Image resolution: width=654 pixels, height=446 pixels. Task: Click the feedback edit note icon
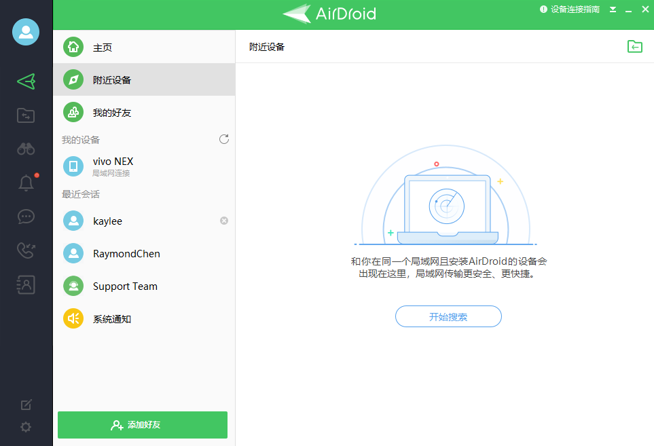(x=26, y=405)
